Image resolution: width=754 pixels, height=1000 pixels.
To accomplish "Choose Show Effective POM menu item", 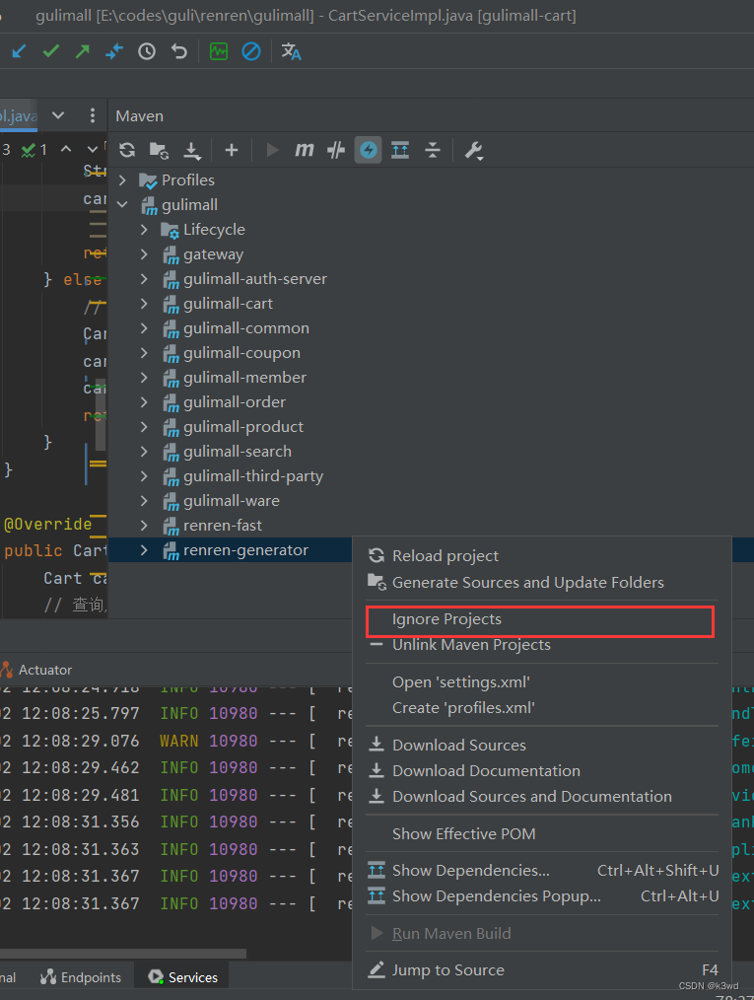I will pyautogui.click(x=542, y=833).
